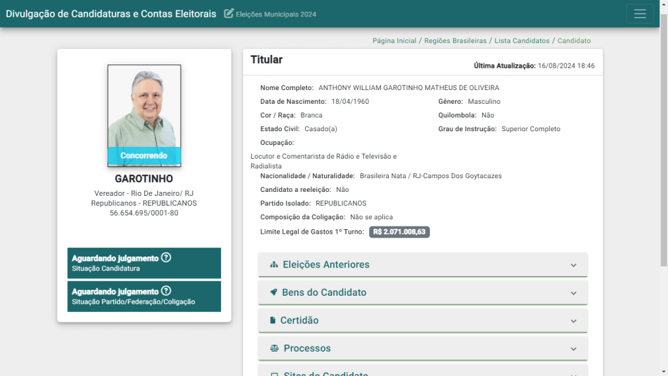Click the Divulgação de Candidaturas site title
668x376 pixels.
111,14
